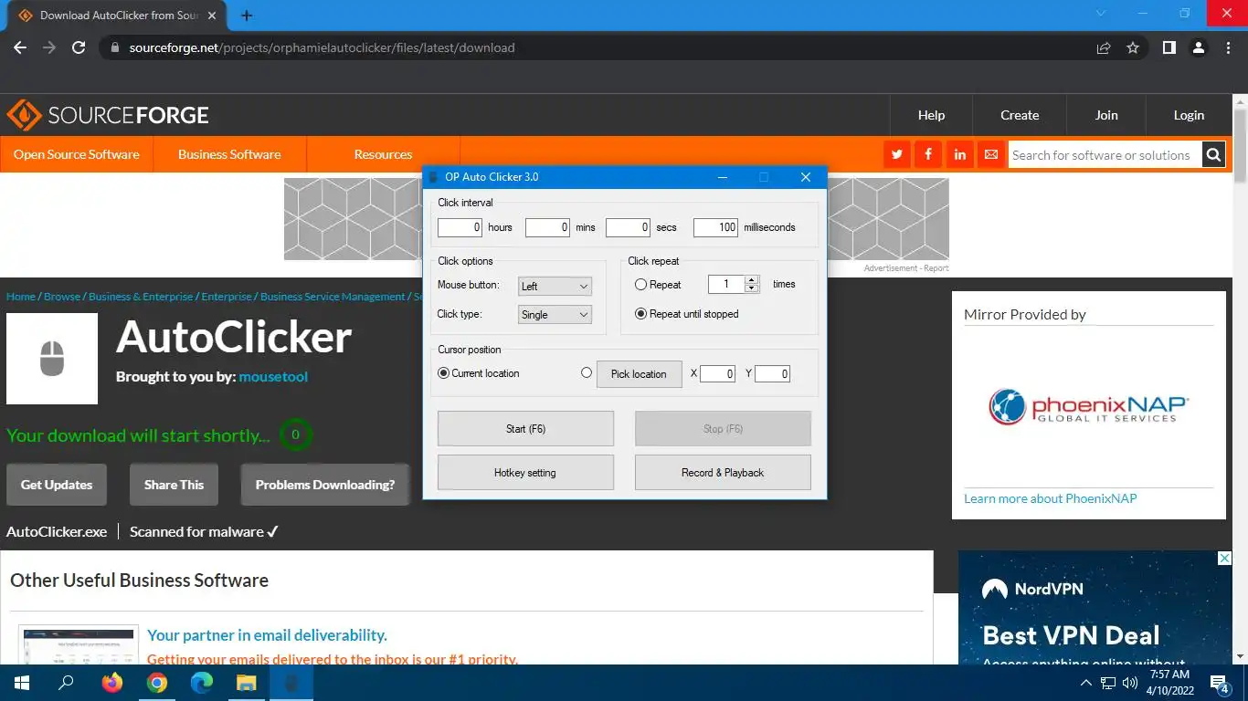The height and width of the screenshot is (701, 1248).
Task: Increase repeat times with up arrow
Action: [x=752, y=280]
